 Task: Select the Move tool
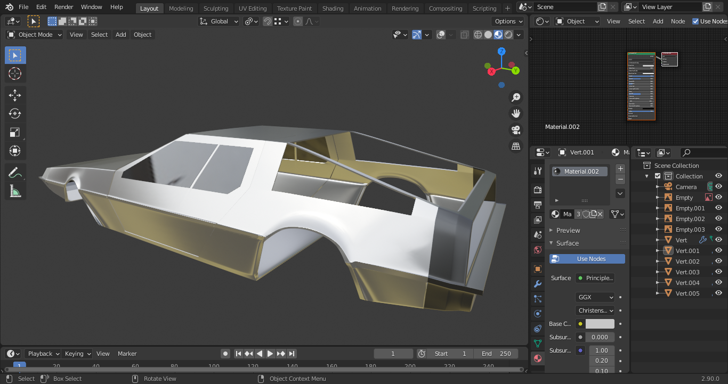[15, 95]
